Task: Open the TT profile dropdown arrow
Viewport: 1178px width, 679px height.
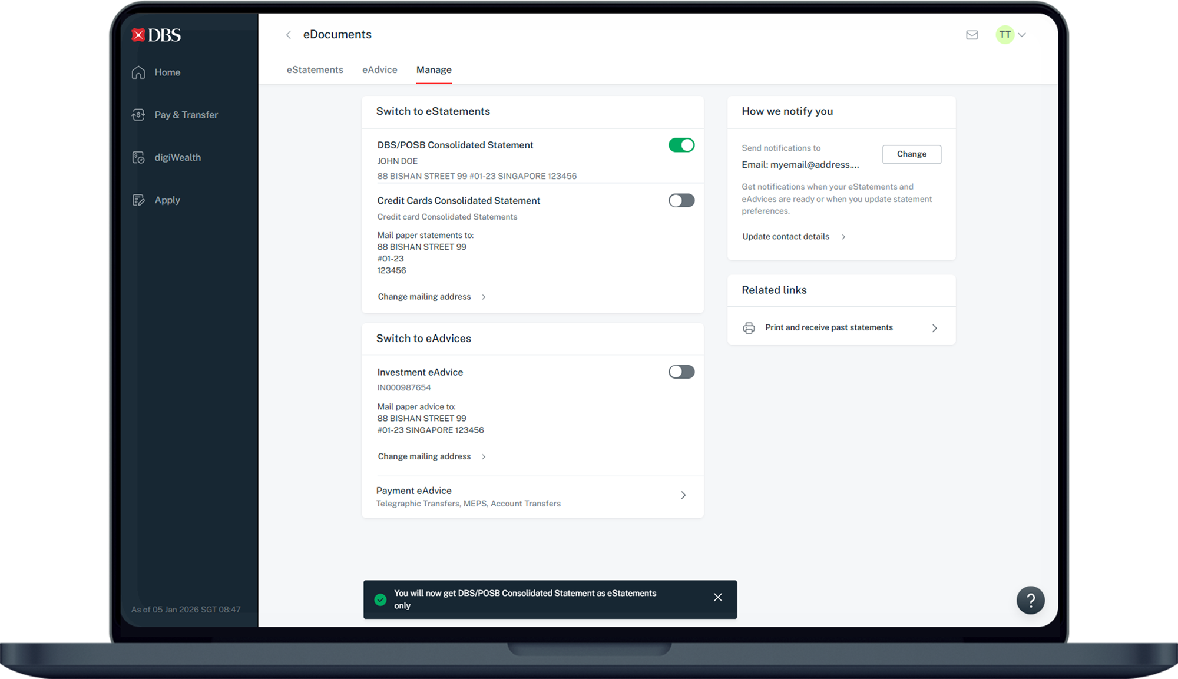Action: 1022,35
